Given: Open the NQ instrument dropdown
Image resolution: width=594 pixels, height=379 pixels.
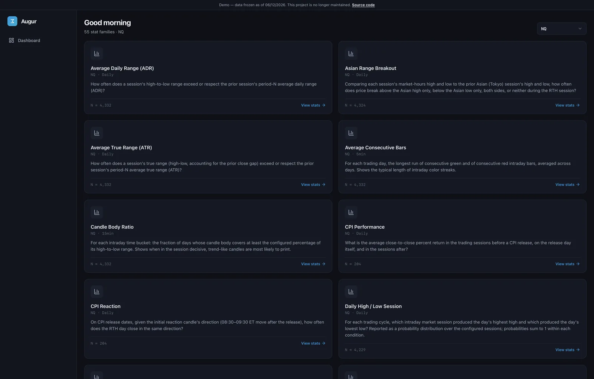Looking at the screenshot, I should [561, 29].
